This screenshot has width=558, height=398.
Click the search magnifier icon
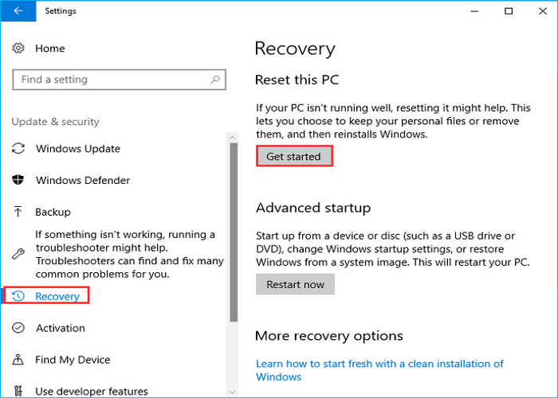(x=214, y=80)
